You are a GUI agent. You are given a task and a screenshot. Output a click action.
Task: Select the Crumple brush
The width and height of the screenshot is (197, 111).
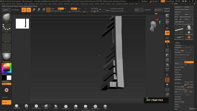[86, 107]
